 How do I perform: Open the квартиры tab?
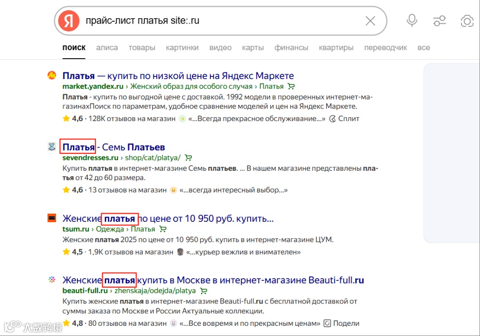[x=336, y=48]
